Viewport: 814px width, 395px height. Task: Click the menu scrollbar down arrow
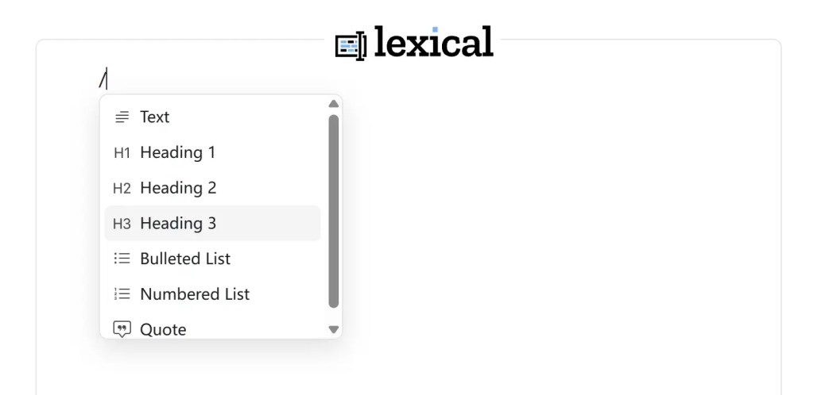coord(334,329)
